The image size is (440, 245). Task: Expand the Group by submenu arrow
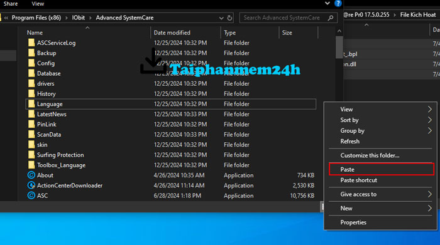429,130
